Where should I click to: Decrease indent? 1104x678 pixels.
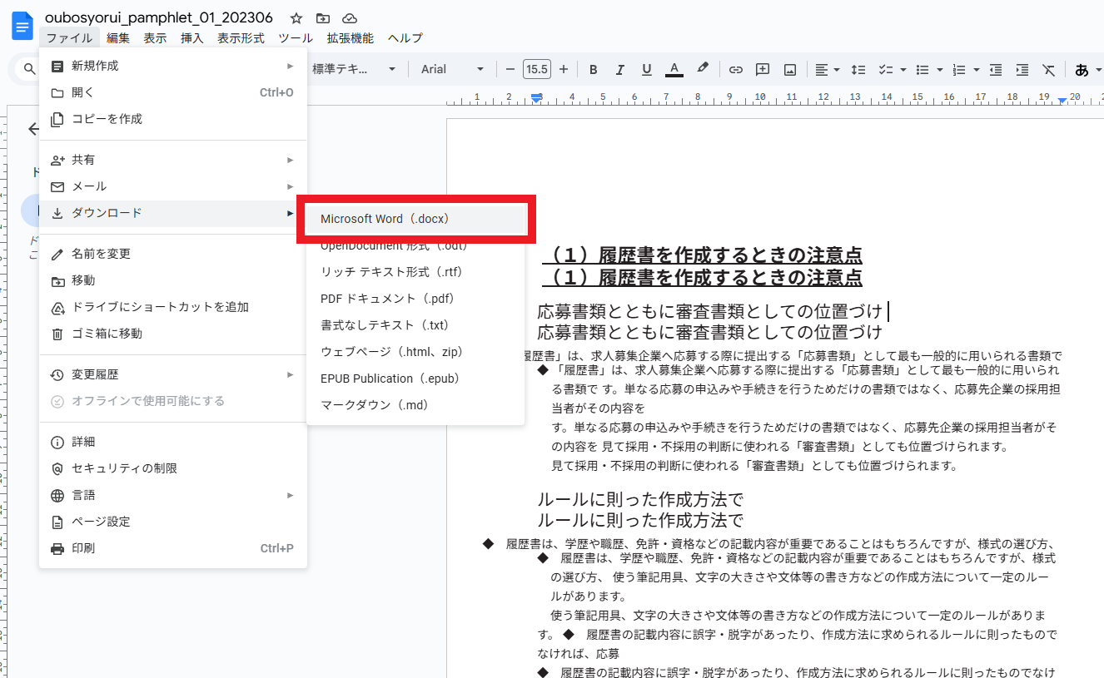995,69
